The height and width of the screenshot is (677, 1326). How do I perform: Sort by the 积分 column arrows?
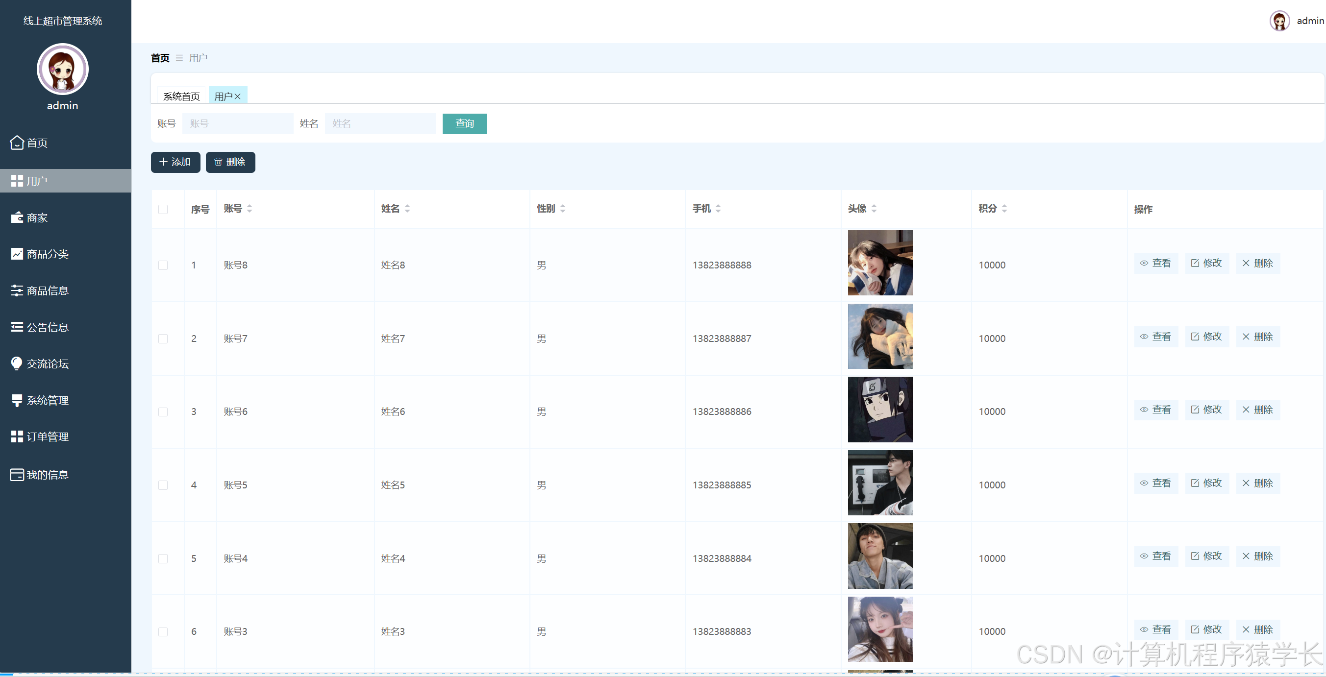(1004, 209)
